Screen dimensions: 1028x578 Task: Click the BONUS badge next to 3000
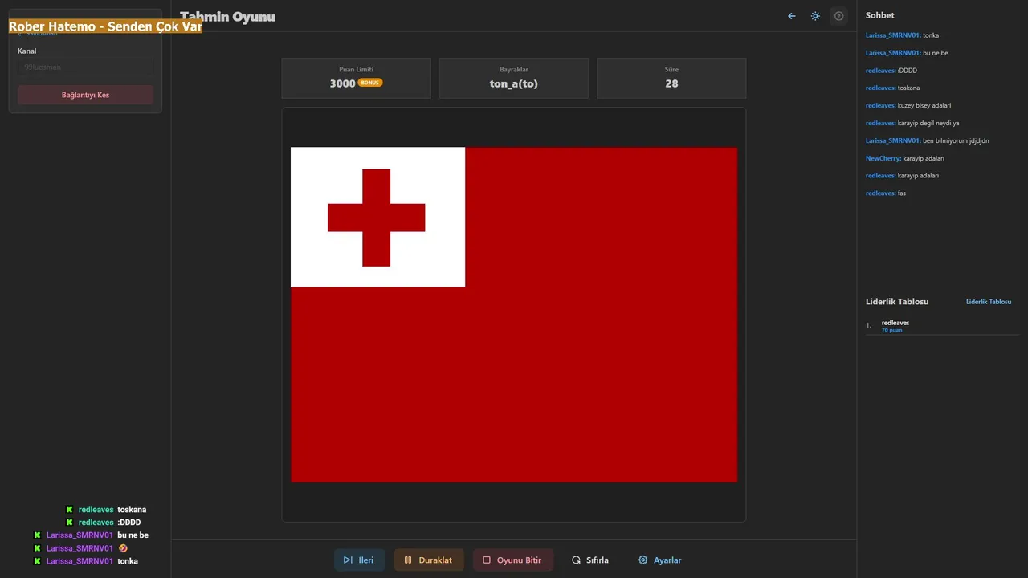click(x=370, y=83)
